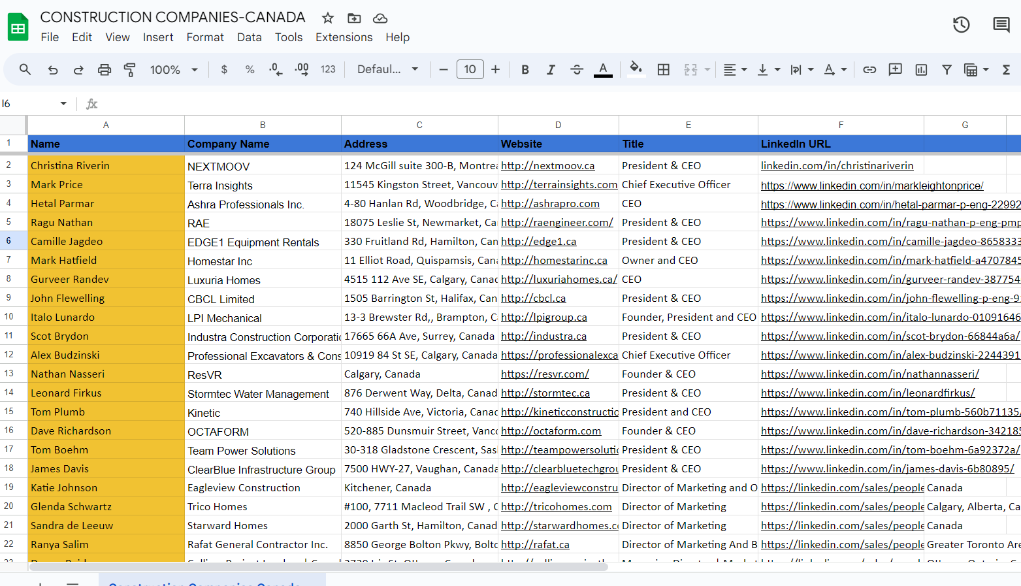Insert a comment
This screenshot has height=586, width=1021.
pyautogui.click(x=895, y=69)
